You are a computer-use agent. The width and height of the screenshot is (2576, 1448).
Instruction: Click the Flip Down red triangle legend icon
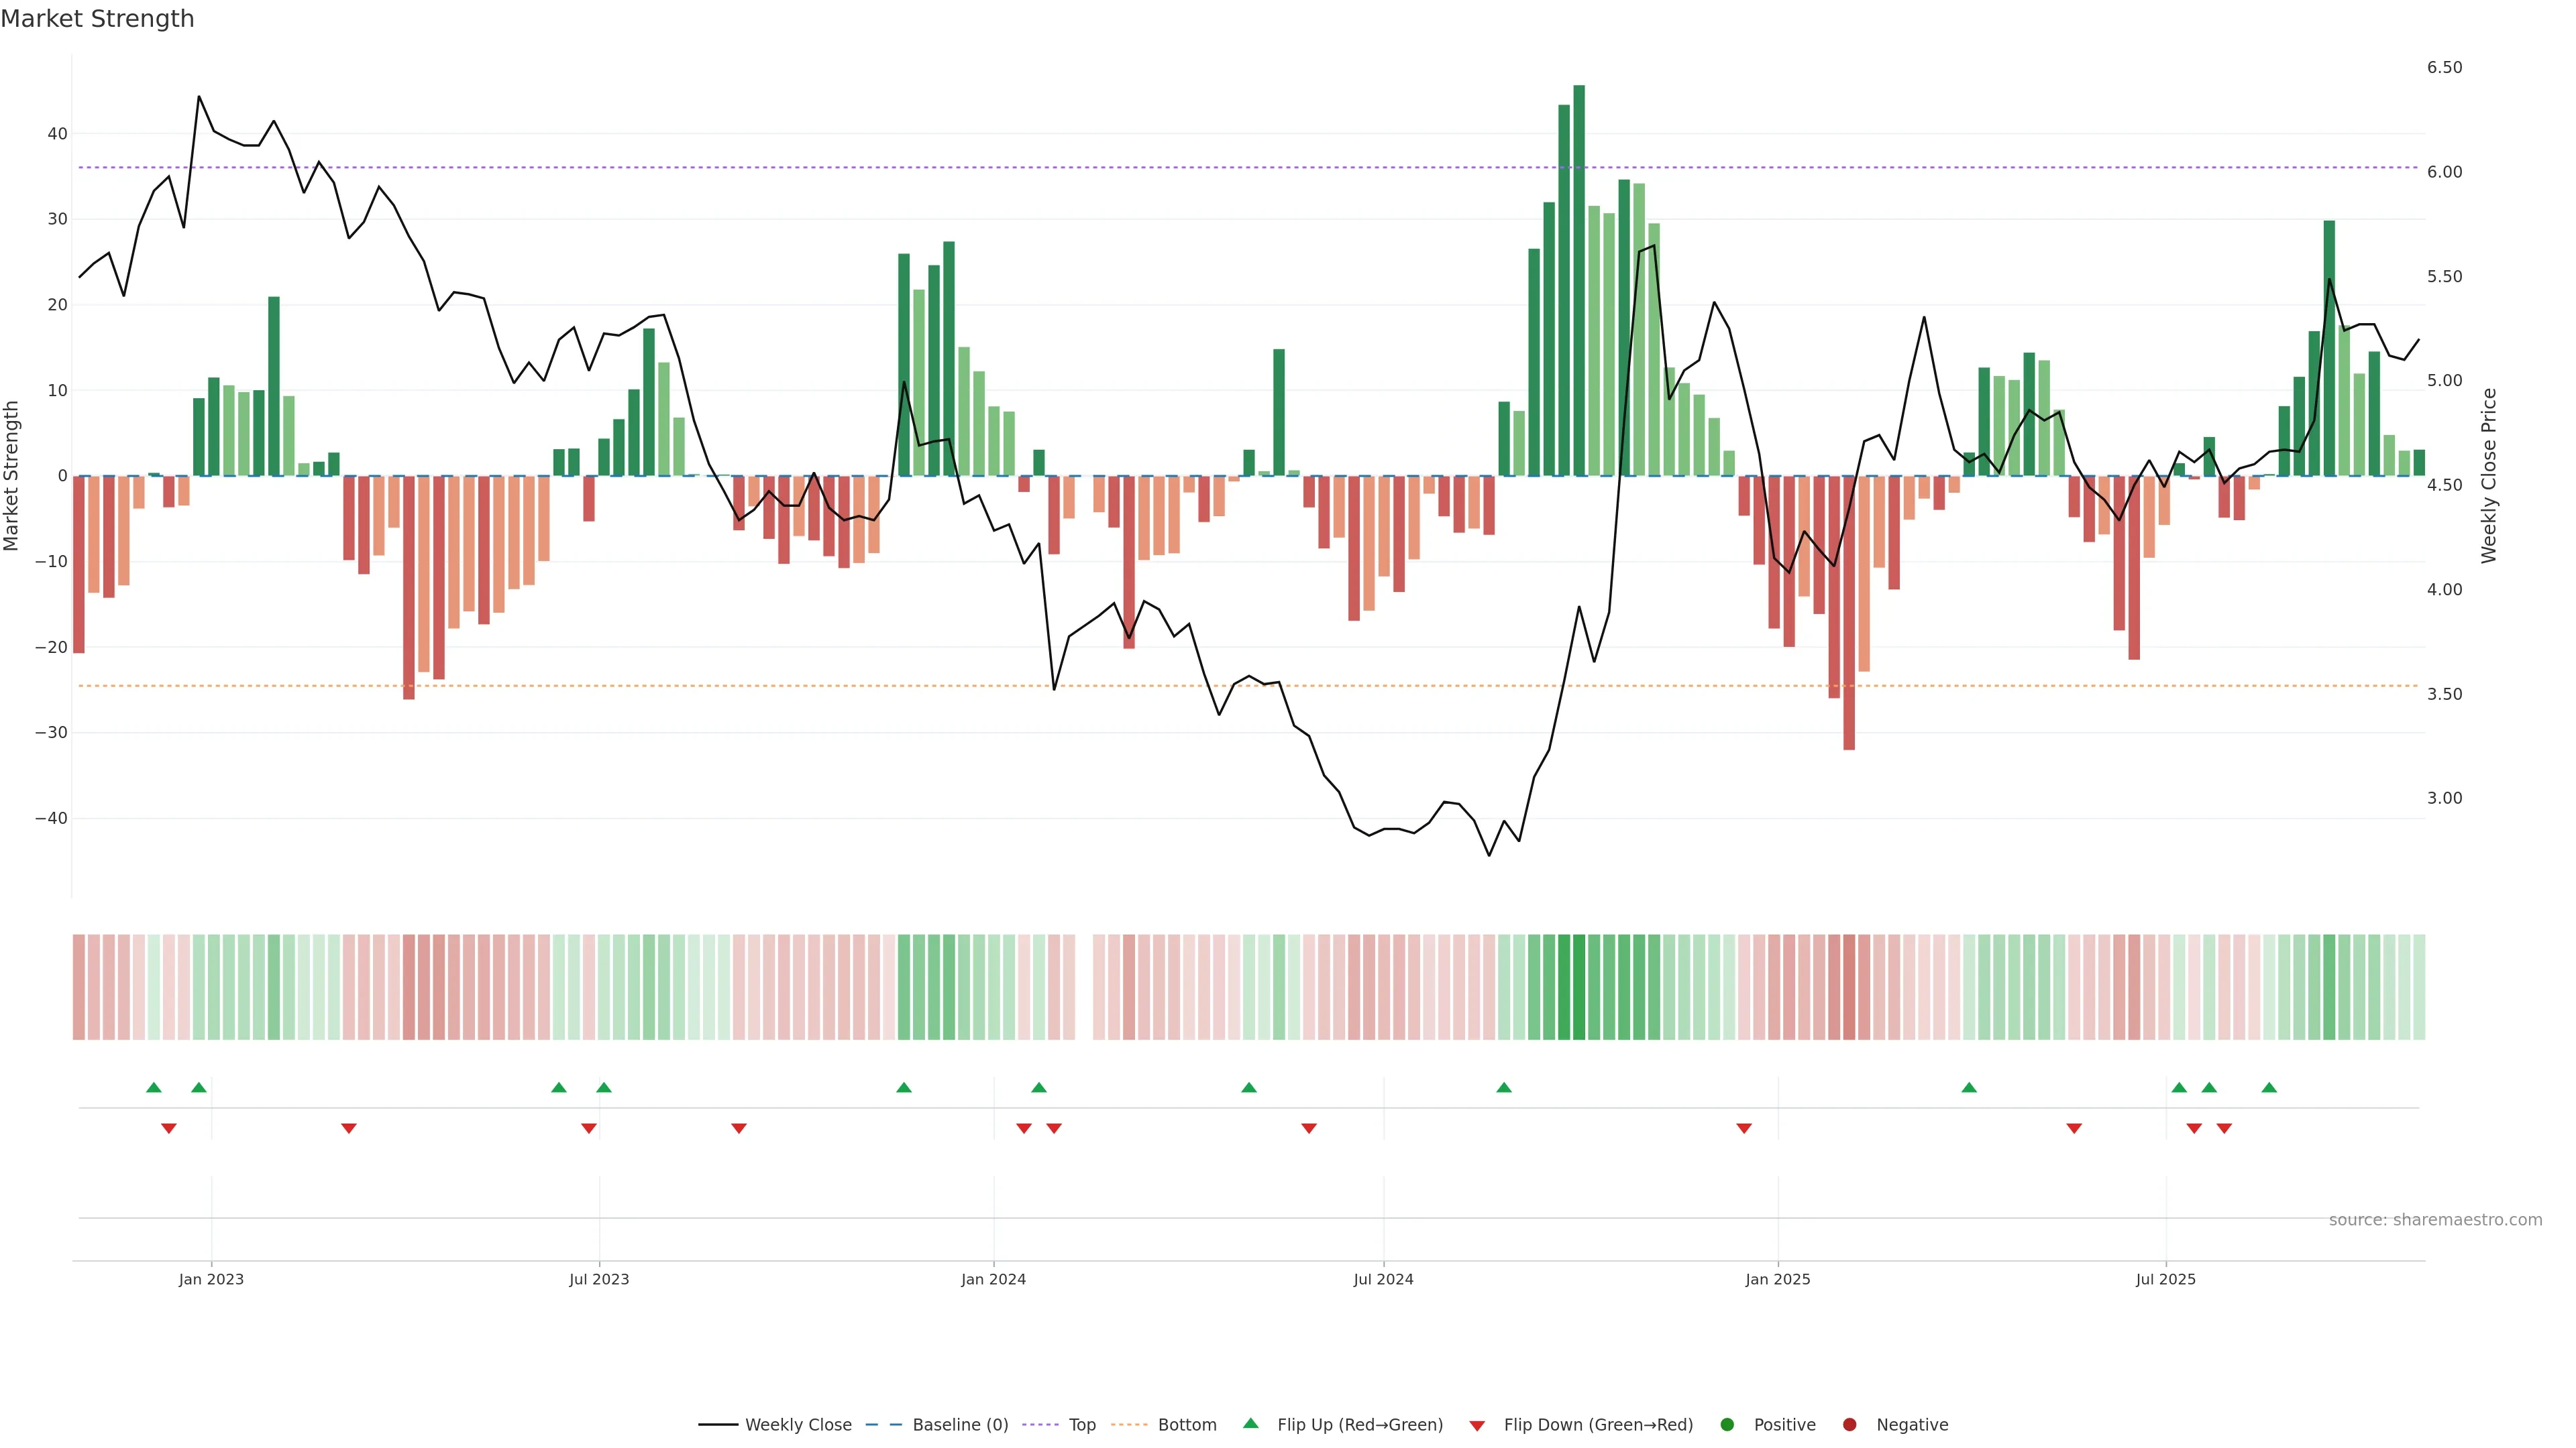tap(1477, 1426)
